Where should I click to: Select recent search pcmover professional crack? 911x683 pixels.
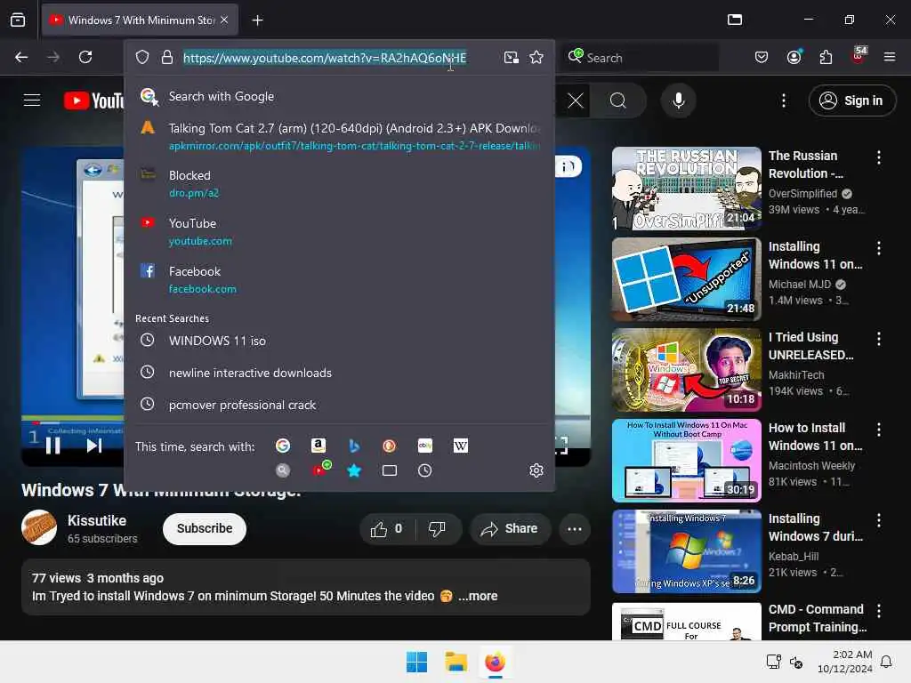click(339, 405)
